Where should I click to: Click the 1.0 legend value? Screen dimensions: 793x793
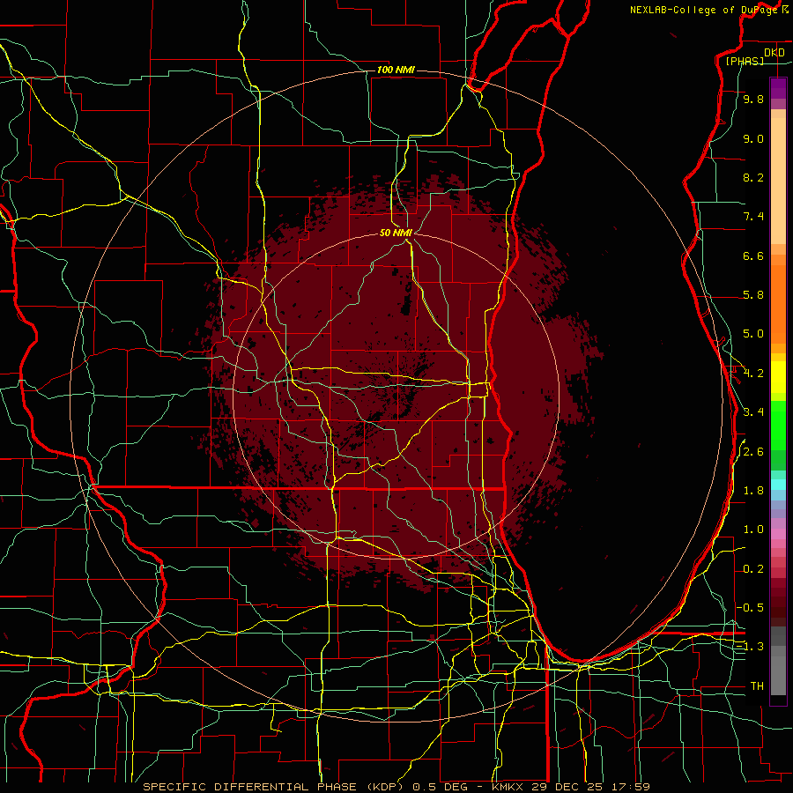tap(753, 530)
